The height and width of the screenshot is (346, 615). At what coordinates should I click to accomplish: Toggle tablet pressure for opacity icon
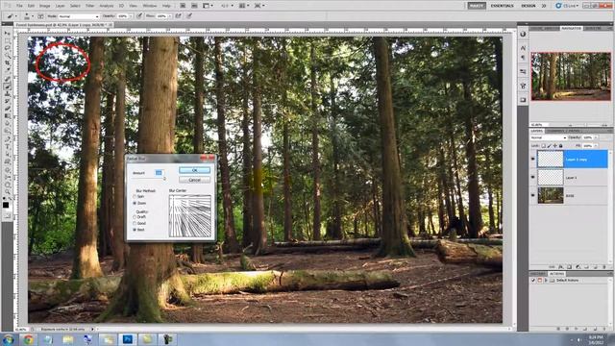139,16
